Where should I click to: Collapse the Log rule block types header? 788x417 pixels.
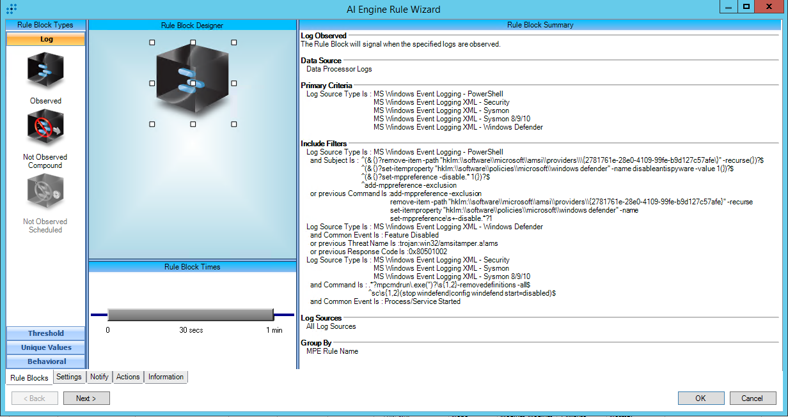click(x=45, y=40)
